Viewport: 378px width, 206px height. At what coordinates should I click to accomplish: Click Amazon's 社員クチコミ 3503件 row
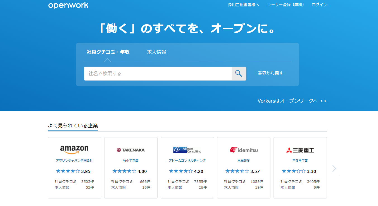click(x=74, y=181)
